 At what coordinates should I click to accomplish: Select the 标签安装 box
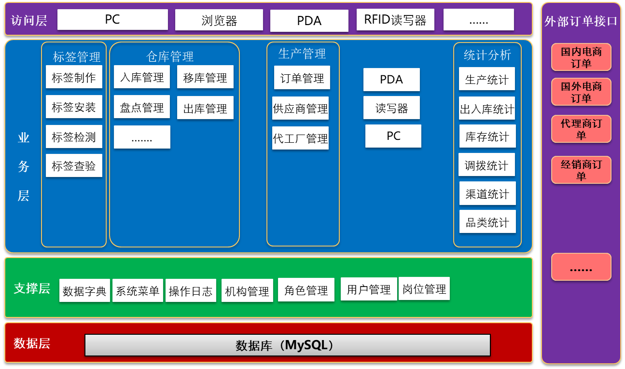pyautogui.click(x=74, y=107)
